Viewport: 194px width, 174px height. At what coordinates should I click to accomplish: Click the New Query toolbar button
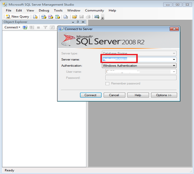point(17,17)
